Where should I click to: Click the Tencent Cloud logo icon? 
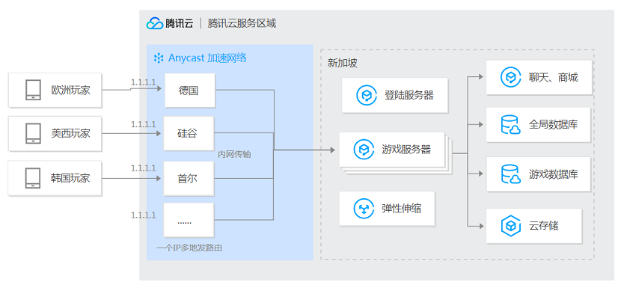[154, 23]
